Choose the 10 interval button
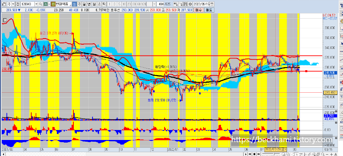Screen dimensions: 343x156 (124, 4)
